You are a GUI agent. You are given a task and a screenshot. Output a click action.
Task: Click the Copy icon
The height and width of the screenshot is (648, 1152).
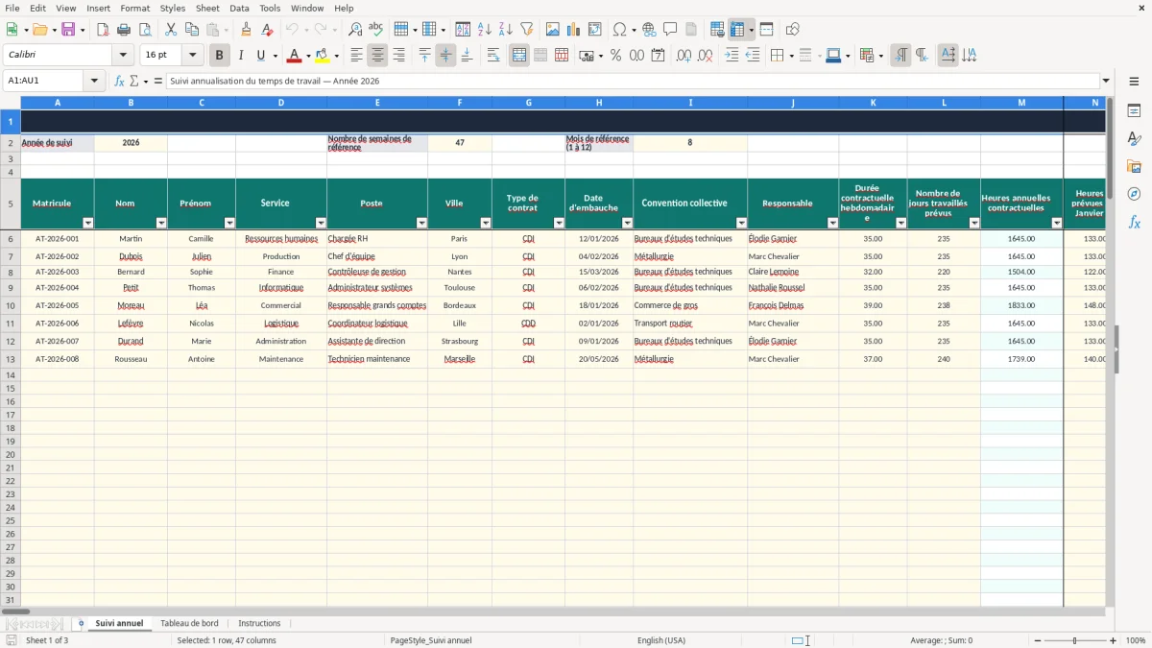click(x=192, y=30)
